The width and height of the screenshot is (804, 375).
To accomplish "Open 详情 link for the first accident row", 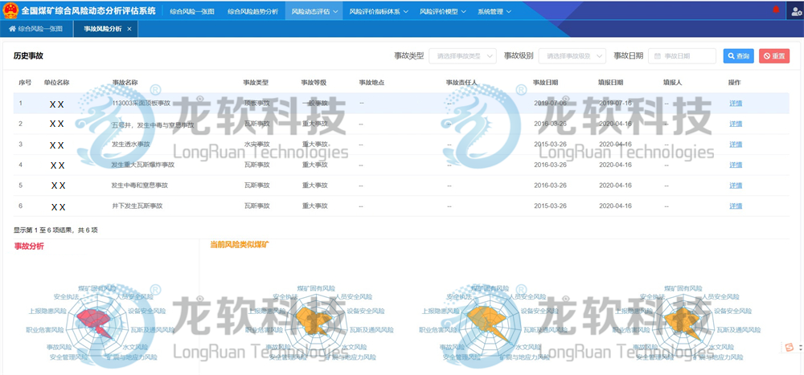I will (735, 104).
